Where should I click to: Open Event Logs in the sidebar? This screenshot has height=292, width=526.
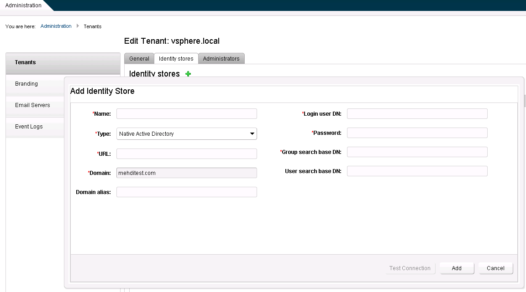coord(29,127)
